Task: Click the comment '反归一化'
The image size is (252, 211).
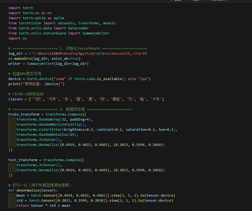Action: click(20, 185)
